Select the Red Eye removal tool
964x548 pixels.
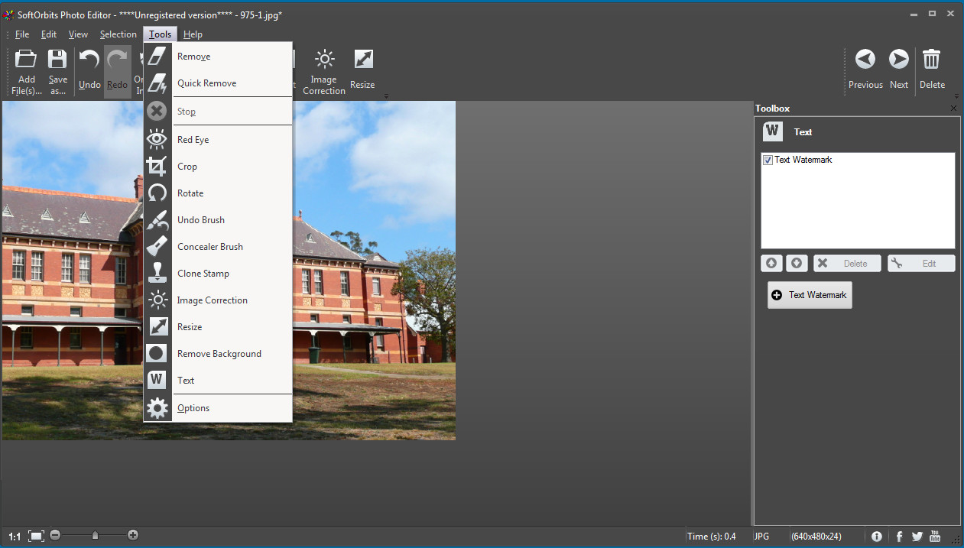click(193, 139)
